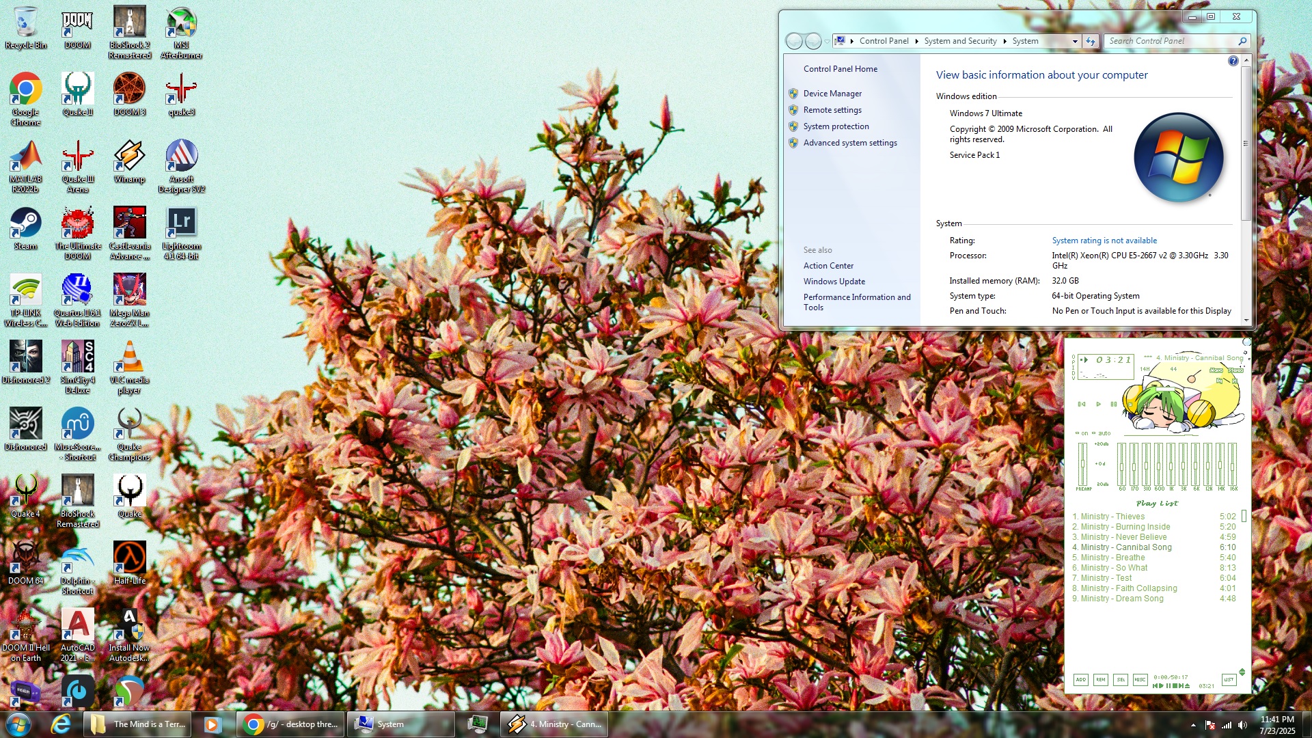Open Advanced system settings link

pyautogui.click(x=850, y=143)
